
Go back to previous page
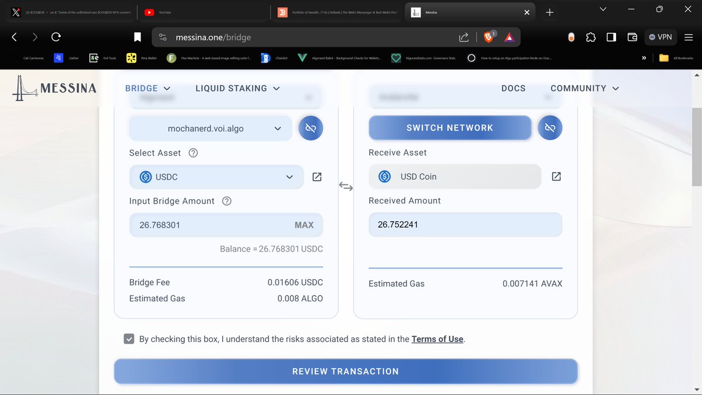14,37
